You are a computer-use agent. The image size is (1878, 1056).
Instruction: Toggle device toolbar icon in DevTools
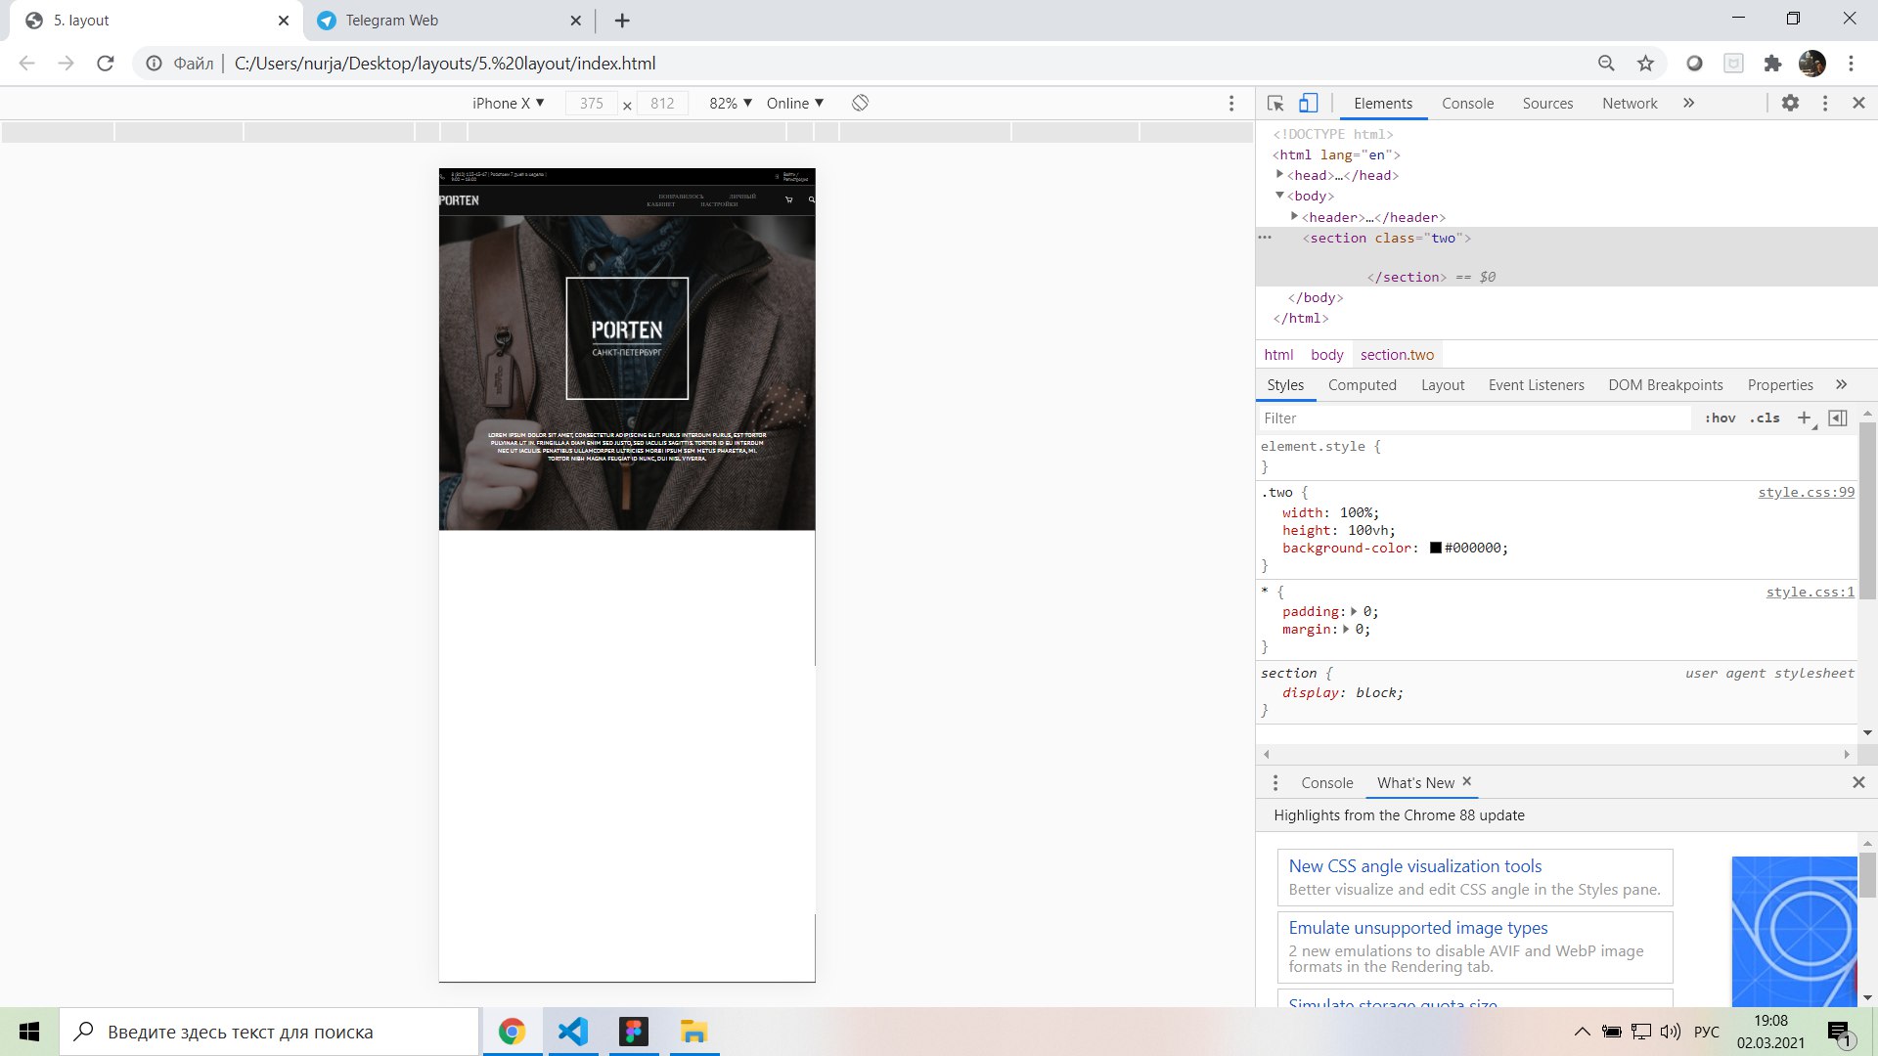coord(1309,103)
